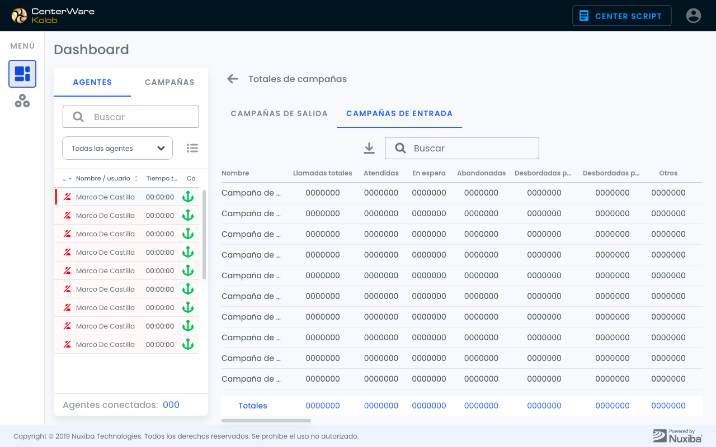Click the Totales value under En espera

coord(429,406)
